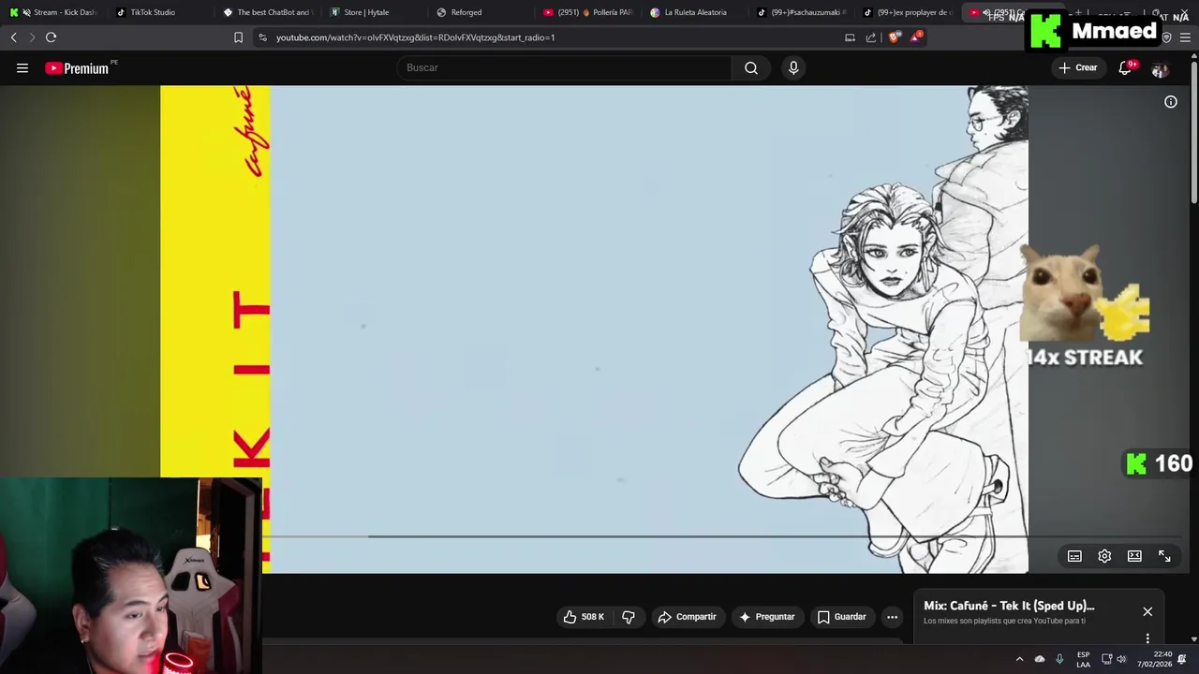This screenshot has width=1199, height=674.
Task: Open the YouTube hamburger guide menu
Action: 22,67
